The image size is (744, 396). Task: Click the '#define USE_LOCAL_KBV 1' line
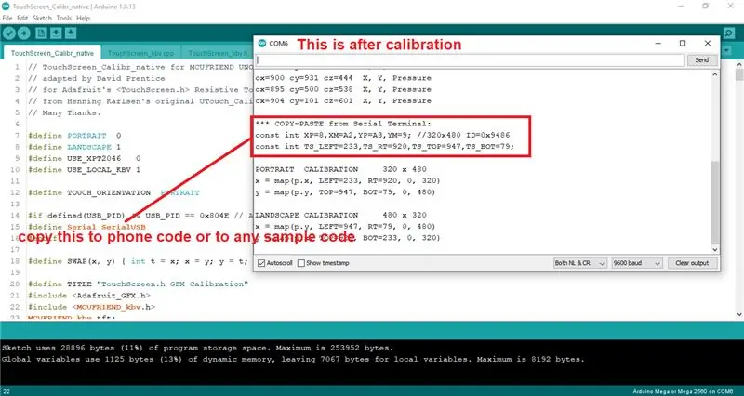tap(84, 170)
